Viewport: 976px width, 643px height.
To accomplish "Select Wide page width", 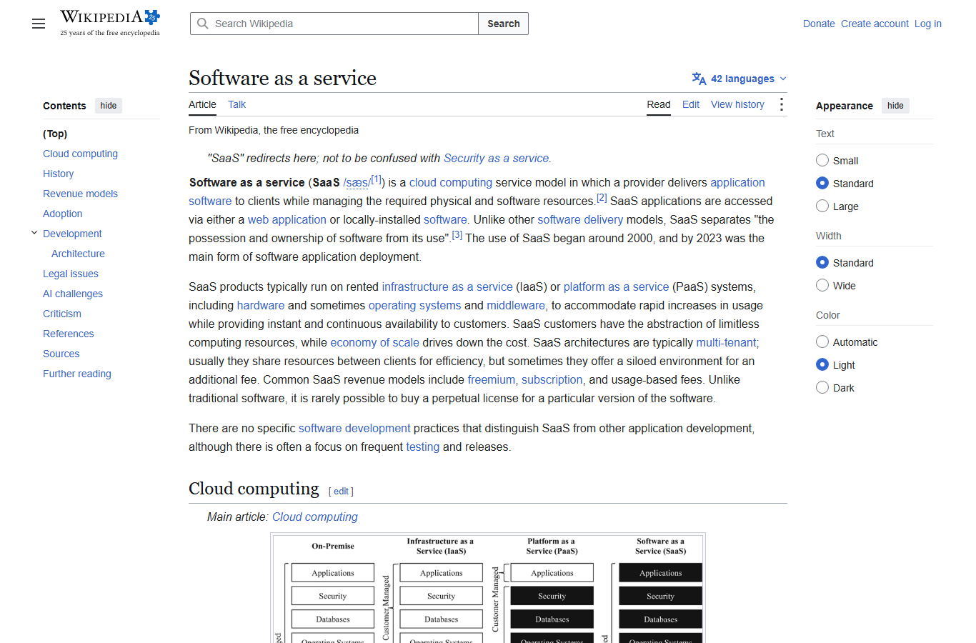I will tap(822, 285).
